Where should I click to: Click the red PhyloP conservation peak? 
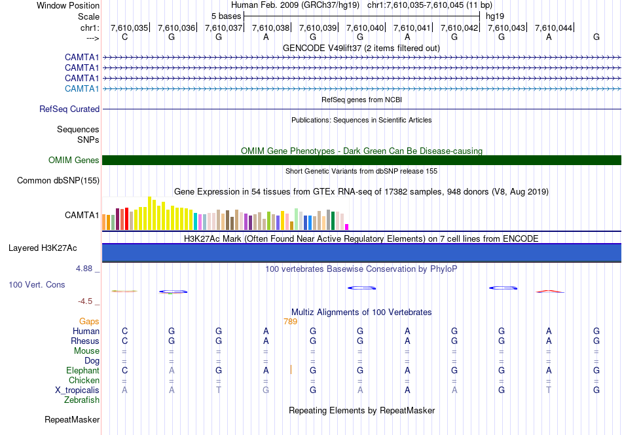pos(549,292)
